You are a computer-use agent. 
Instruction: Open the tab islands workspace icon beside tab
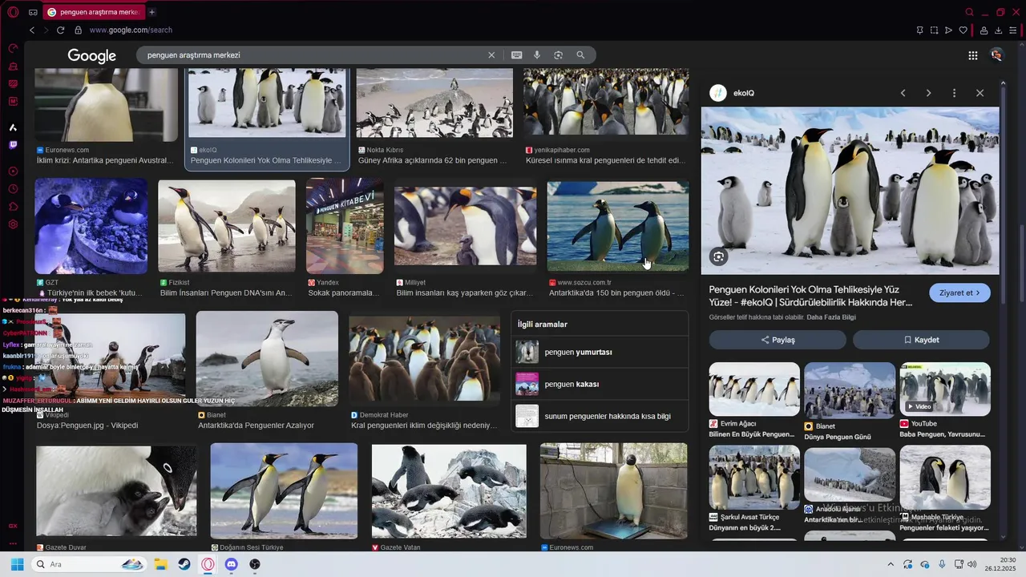coord(33,12)
